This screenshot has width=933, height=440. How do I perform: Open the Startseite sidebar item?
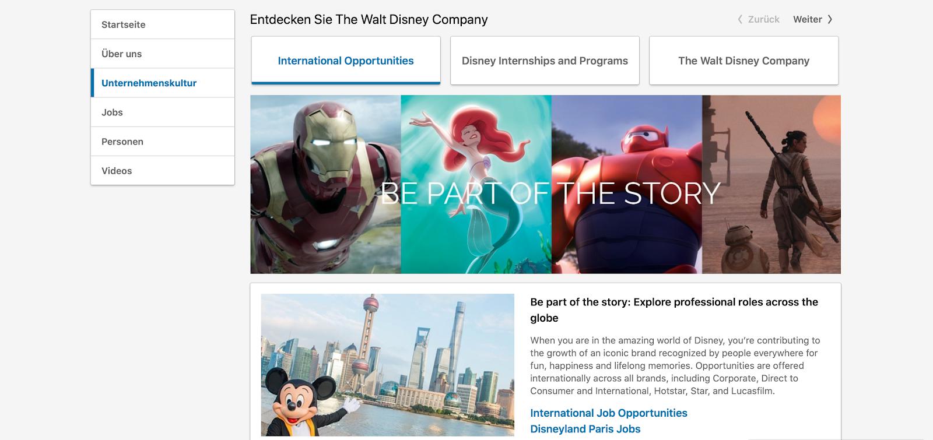click(163, 24)
